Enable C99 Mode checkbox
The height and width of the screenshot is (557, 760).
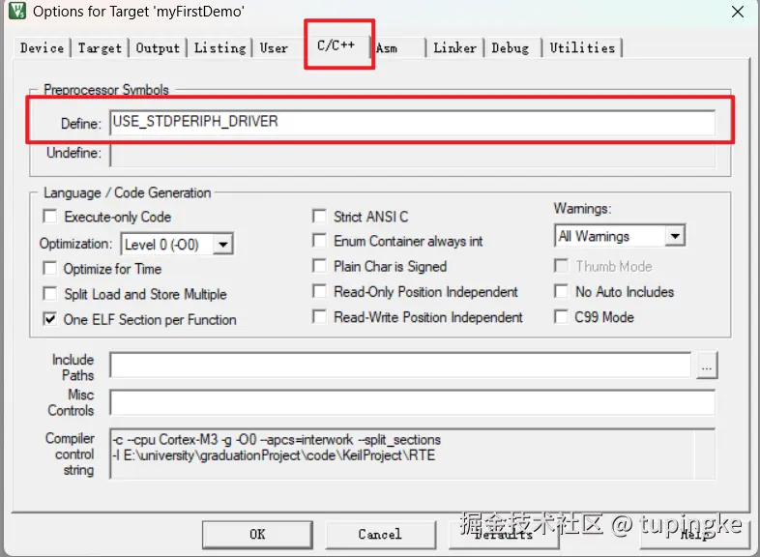pos(561,317)
